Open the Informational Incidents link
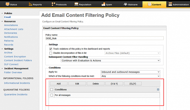190x110 pixels. (x=17, y=83)
